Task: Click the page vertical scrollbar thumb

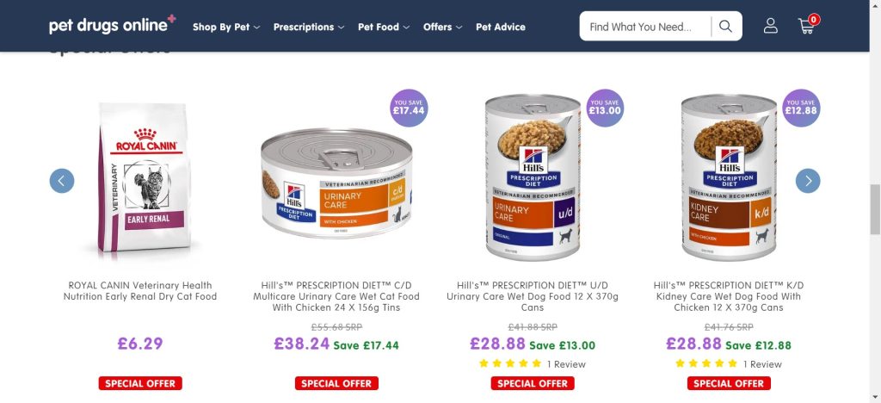Action: click(875, 208)
